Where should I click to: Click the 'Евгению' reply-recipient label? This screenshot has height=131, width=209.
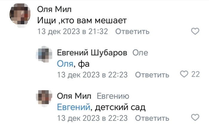tap(113, 96)
